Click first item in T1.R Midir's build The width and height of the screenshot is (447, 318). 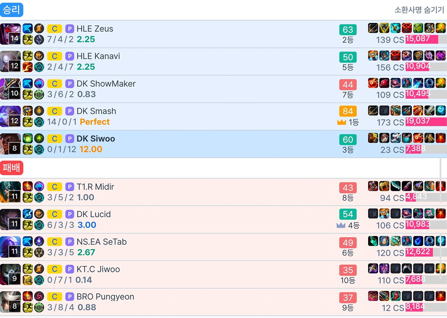373,186
